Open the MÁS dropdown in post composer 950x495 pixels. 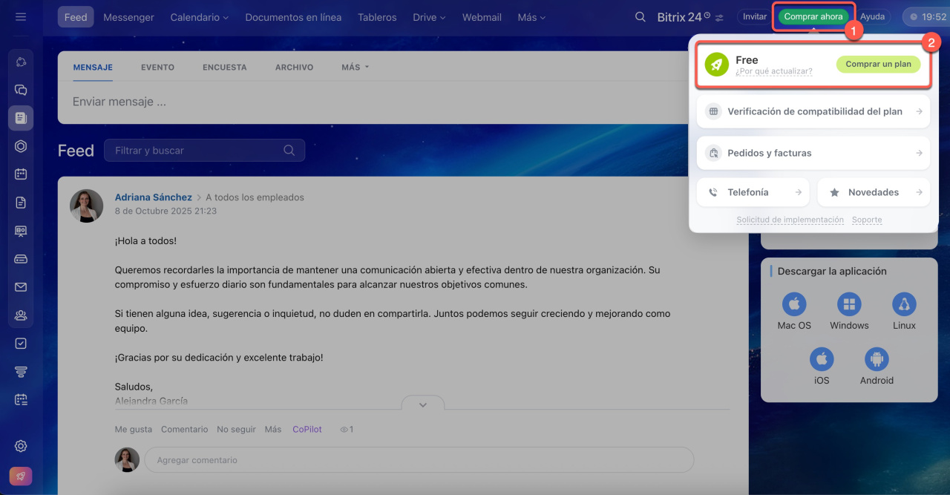(x=355, y=67)
